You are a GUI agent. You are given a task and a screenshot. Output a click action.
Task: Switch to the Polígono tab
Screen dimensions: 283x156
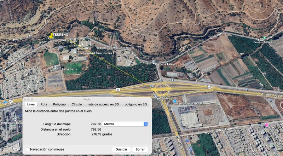pos(59,104)
